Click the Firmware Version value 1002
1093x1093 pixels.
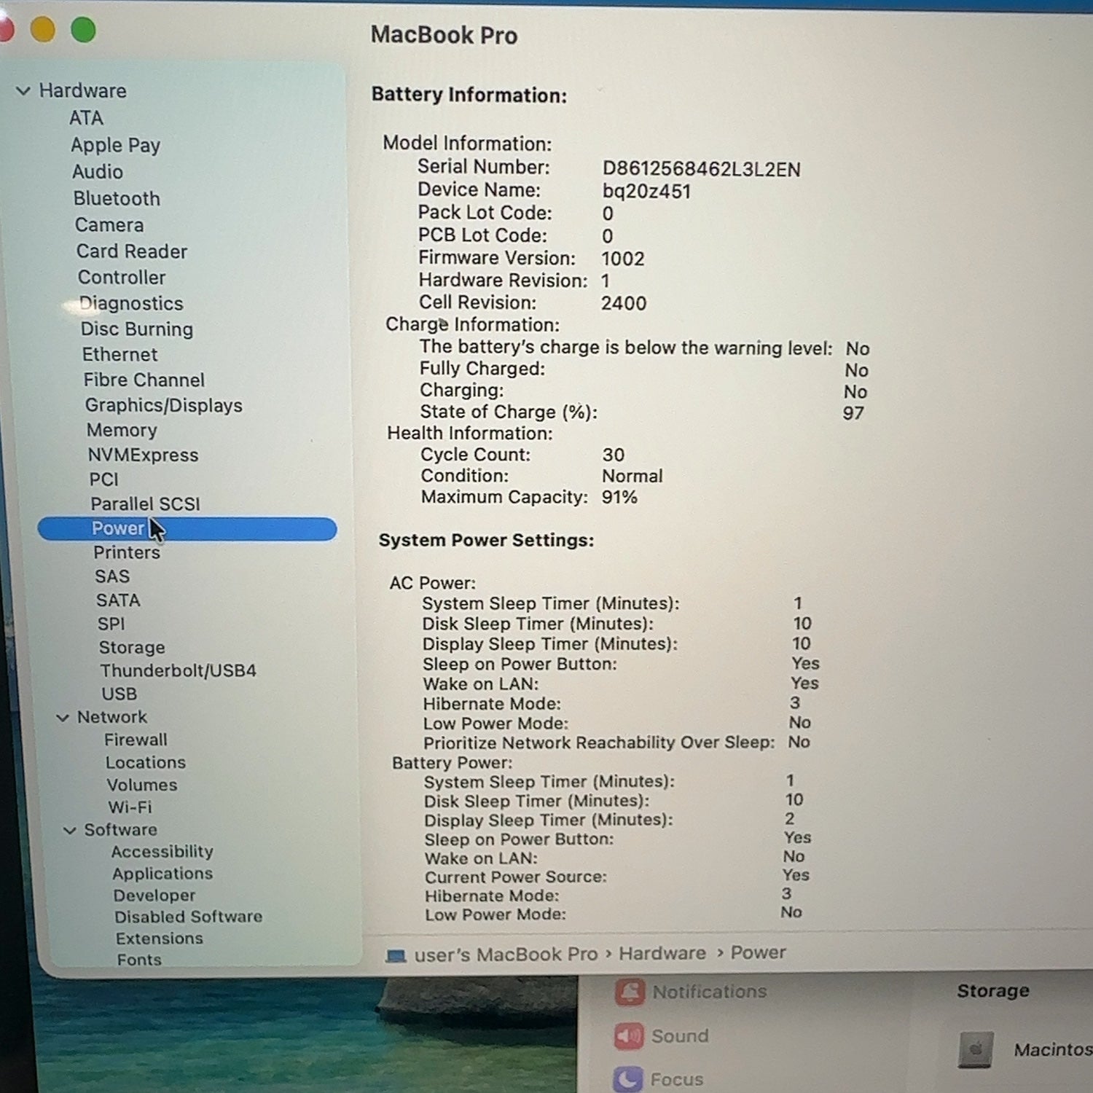[623, 259]
